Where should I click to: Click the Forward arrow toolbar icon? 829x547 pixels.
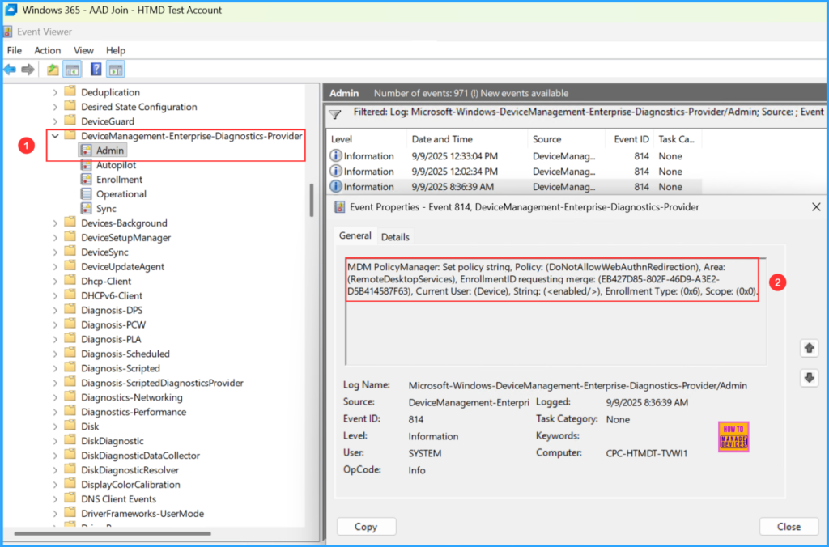[28, 70]
